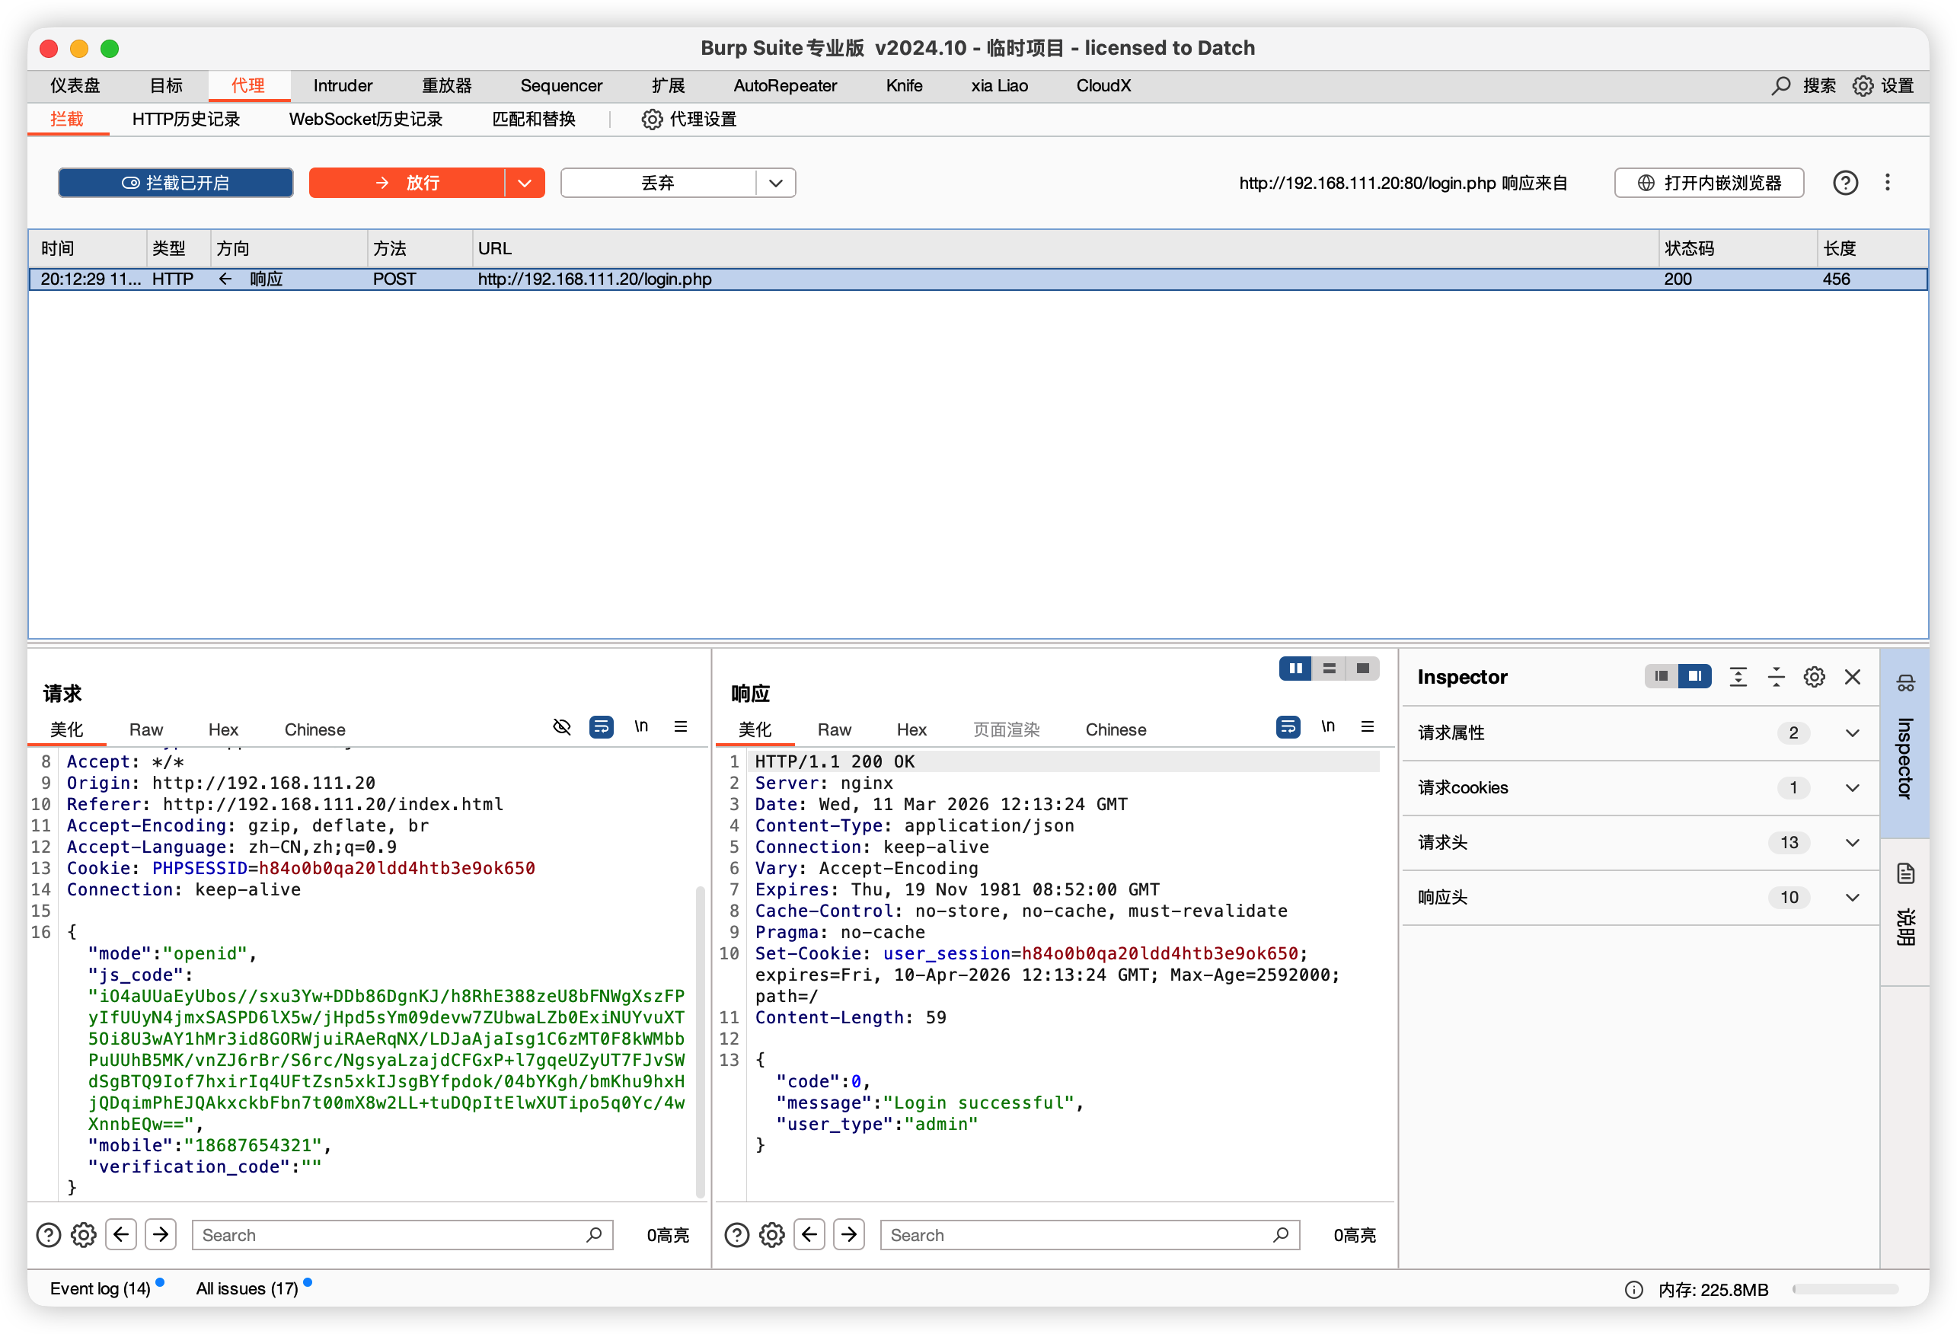Click Inspector settings gear icon
Screen dimensions: 1957x1334
click(x=1814, y=677)
